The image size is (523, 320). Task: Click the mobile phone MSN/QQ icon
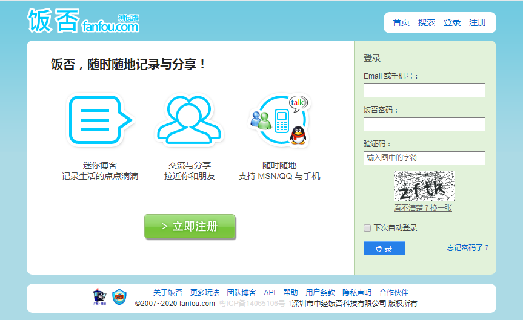[x=279, y=120]
